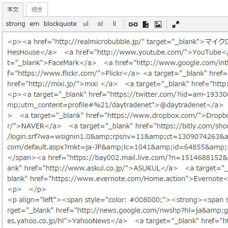The image size is (228, 228).
Task: Click the color: #008000 style text
Action: pos(135,200)
